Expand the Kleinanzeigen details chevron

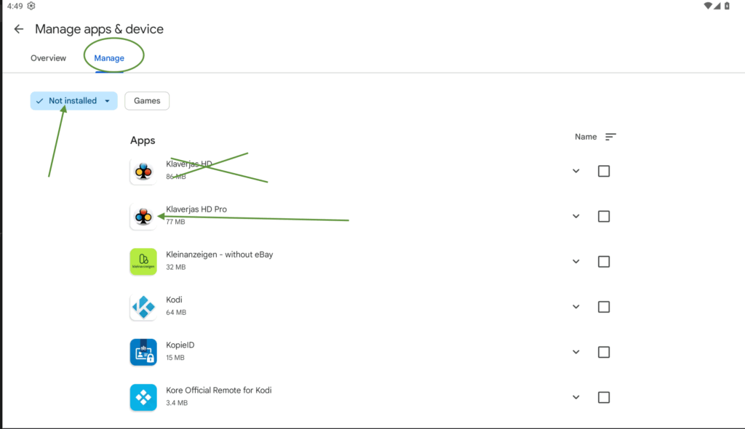coord(575,262)
